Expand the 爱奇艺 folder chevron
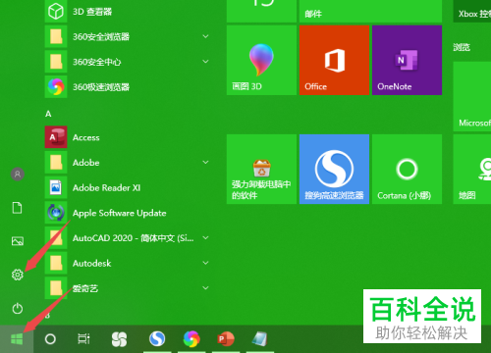This screenshot has height=353, width=491. (205, 288)
